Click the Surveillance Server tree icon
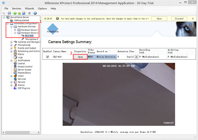The width and height of the screenshot is (198, 140). pyautogui.click(x=8, y=17)
